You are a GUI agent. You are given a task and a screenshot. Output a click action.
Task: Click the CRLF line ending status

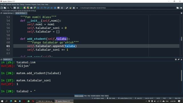[x=164, y=98]
